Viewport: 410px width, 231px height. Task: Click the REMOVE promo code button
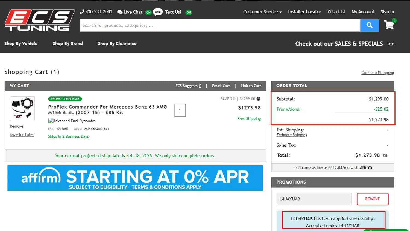[373, 199]
